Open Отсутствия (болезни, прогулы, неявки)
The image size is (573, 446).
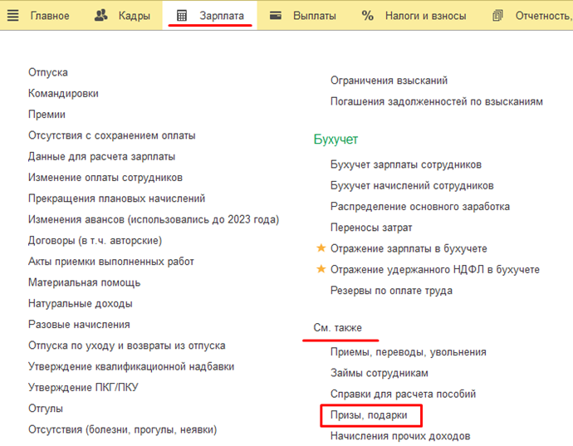click(x=122, y=429)
